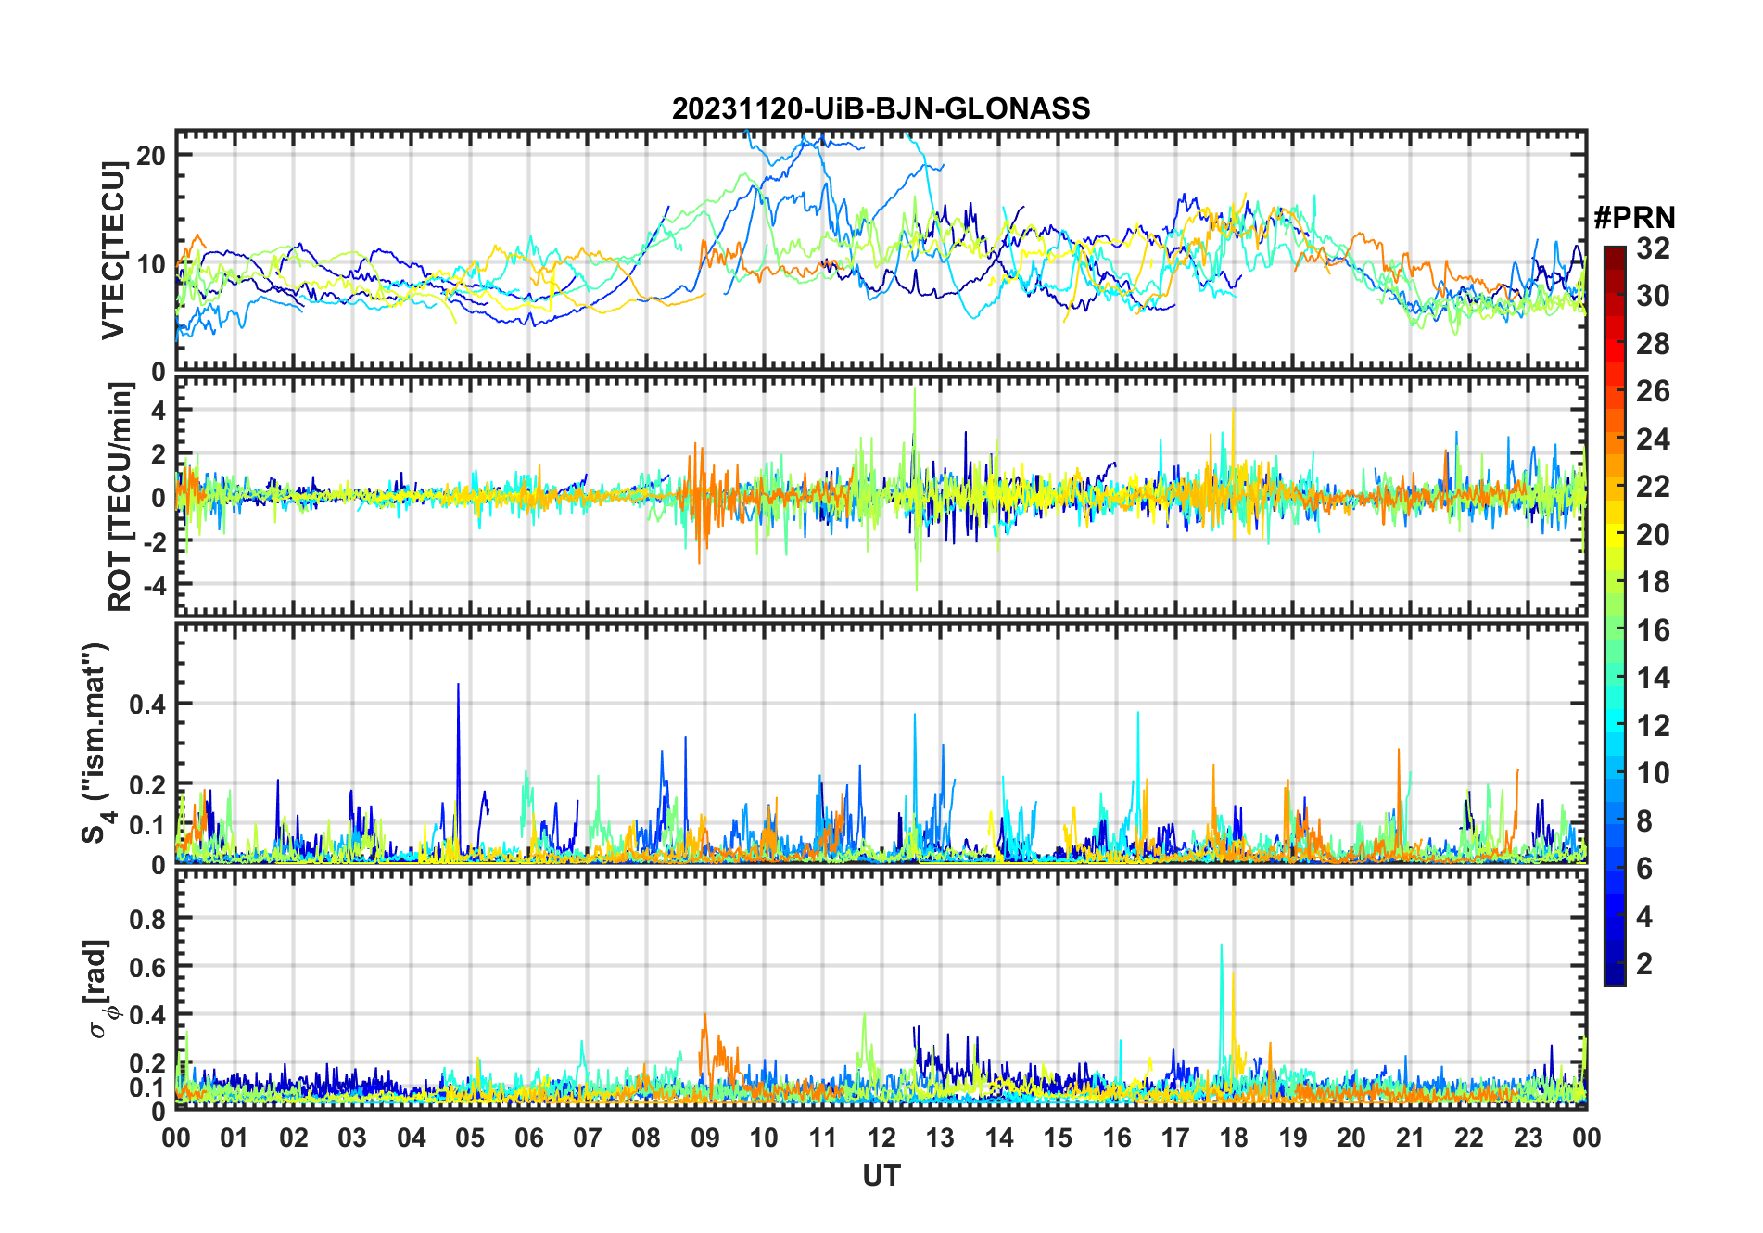The height and width of the screenshot is (1233, 1763).
Task: Click x-axis tick label 06
Action: (x=528, y=1138)
